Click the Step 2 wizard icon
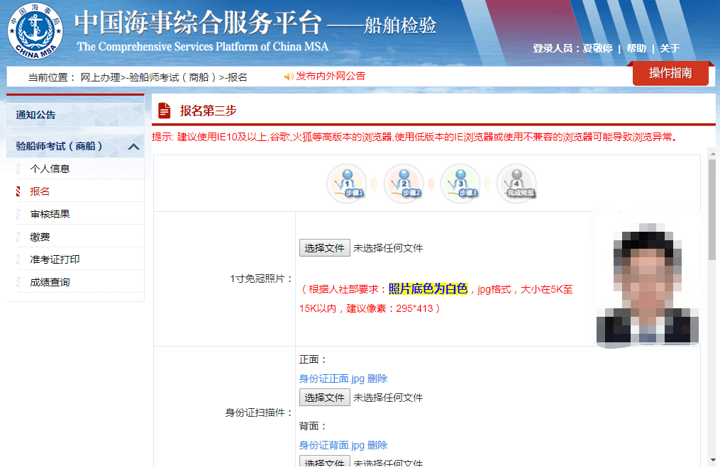The height and width of the screenshot is (472, 720). tap(403, 184)
